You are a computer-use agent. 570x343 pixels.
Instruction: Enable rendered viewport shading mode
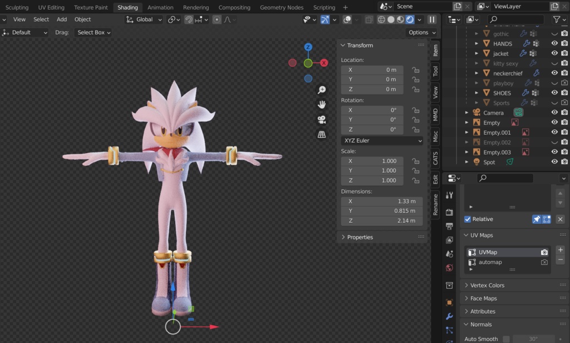(x=410, y=19)
